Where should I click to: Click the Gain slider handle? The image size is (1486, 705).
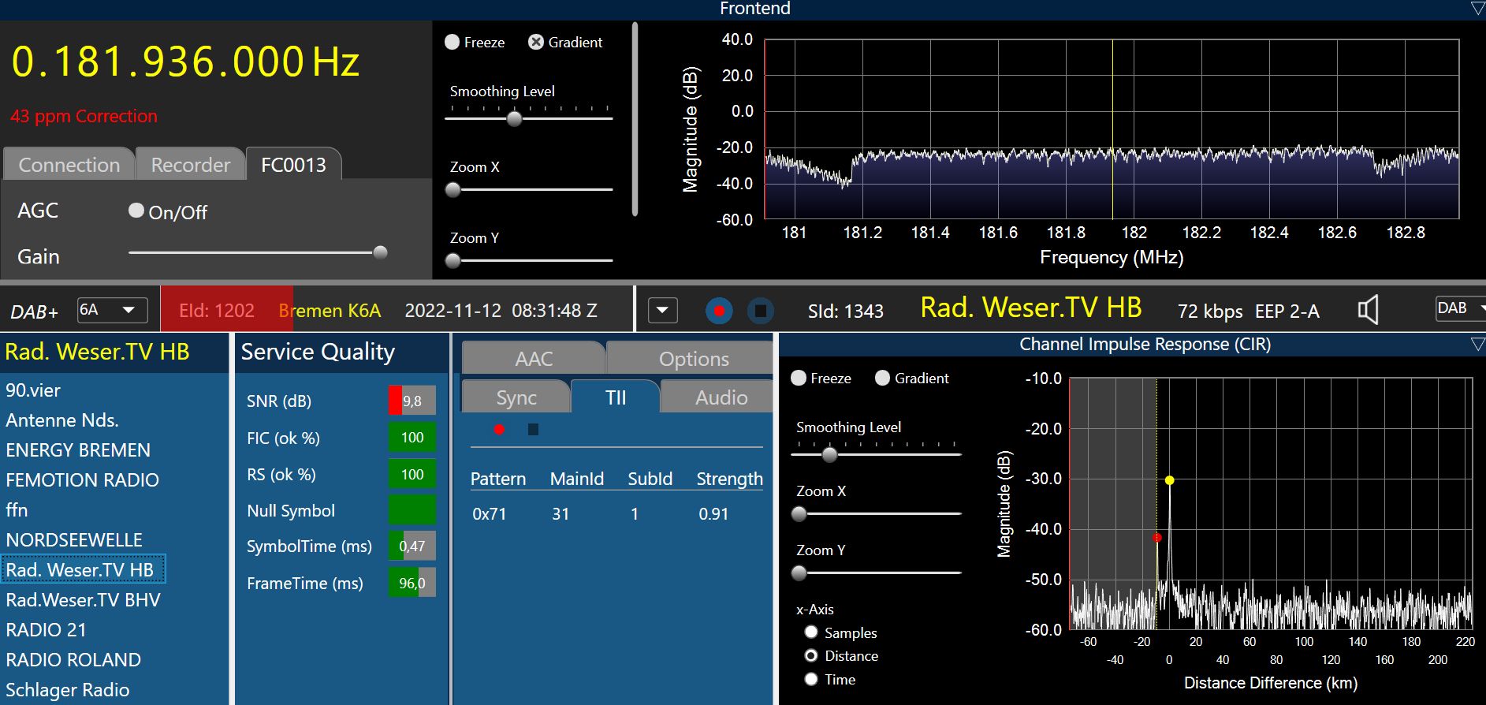tap(380, 252)
